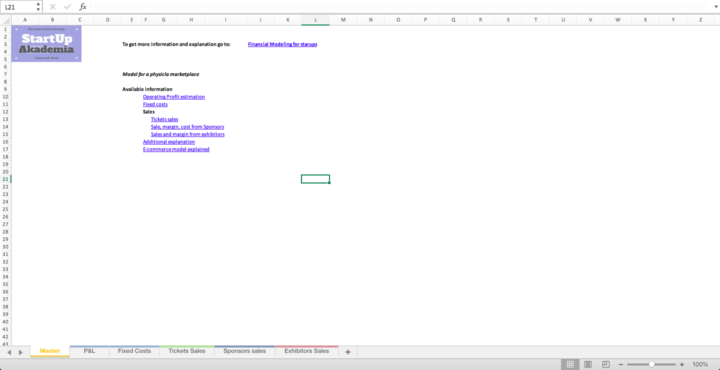Click the fill handle of selected cell L21
This screenshot has height=370, width=720.
tap(329, 183)
